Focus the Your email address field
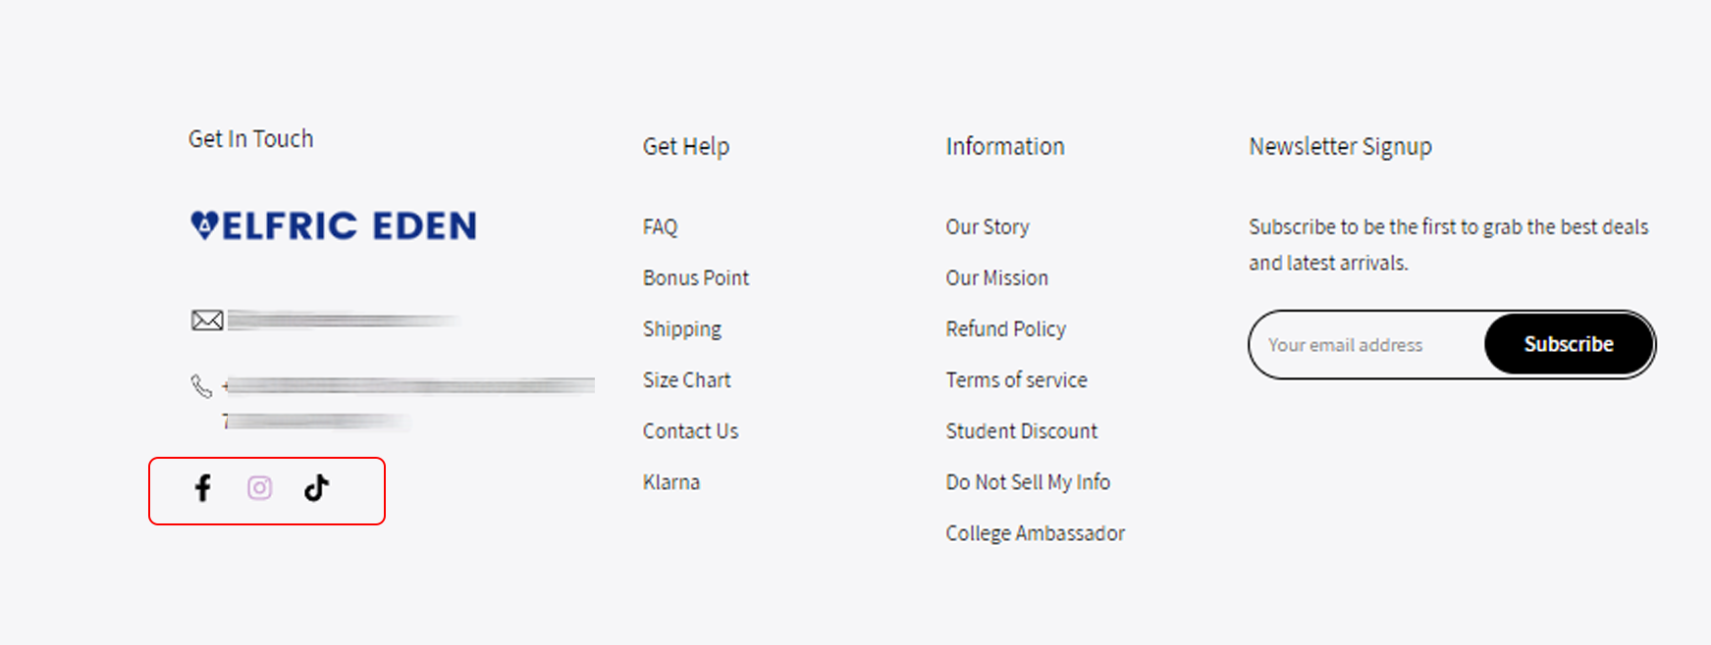The width and height of the screenshot is (1711, 645). click(x=1367, y=345)
